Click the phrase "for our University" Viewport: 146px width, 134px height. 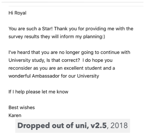pos(80,76)
